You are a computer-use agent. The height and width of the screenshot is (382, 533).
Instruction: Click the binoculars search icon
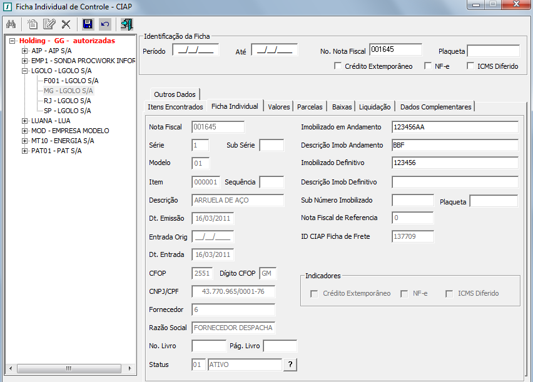[x=11, y=24]
